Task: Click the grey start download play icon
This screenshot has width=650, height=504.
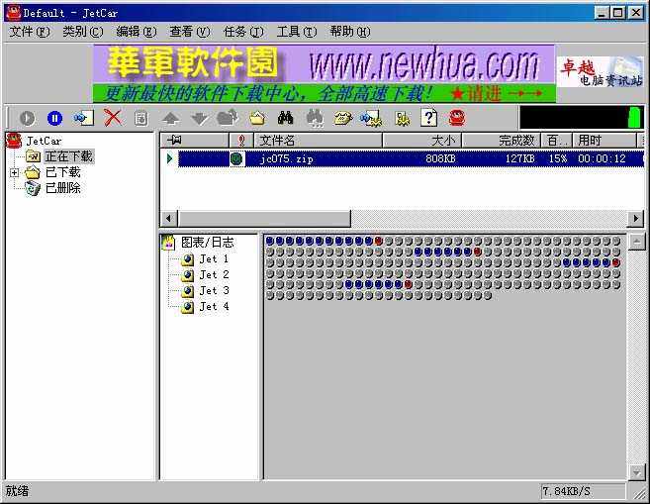Action: coord(27,118)
